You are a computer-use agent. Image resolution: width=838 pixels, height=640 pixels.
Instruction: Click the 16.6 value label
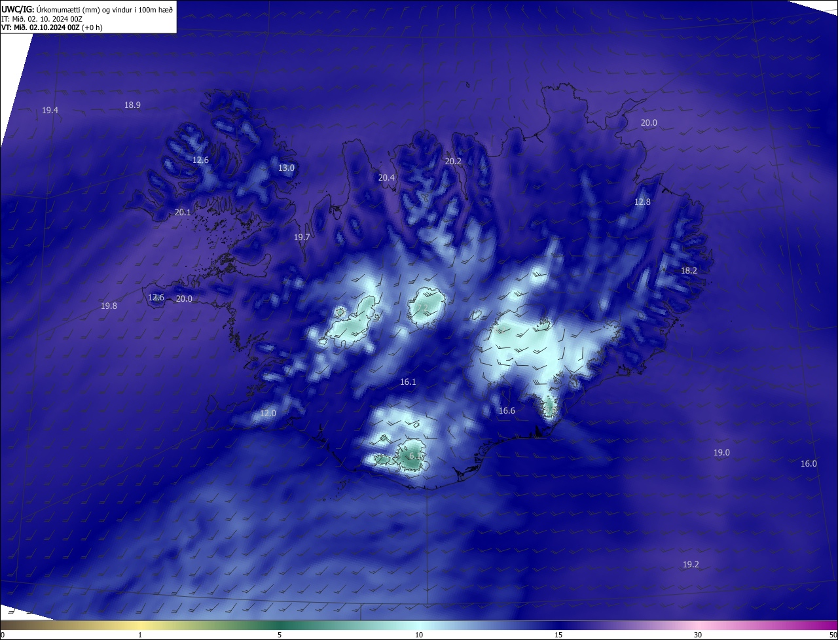pos(507,411)
